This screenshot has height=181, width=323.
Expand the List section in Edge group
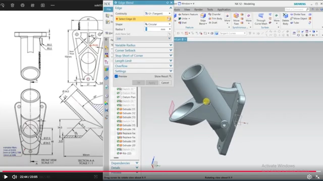(x=144, y=38)
